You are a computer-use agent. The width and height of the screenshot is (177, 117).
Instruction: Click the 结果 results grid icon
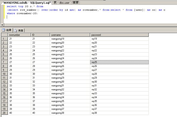click(4, 30)
